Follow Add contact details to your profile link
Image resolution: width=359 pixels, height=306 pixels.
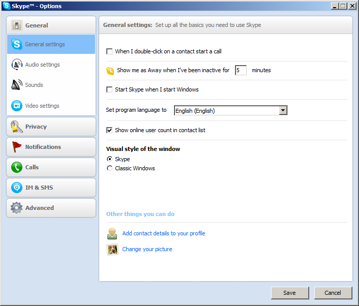(164, 233)
